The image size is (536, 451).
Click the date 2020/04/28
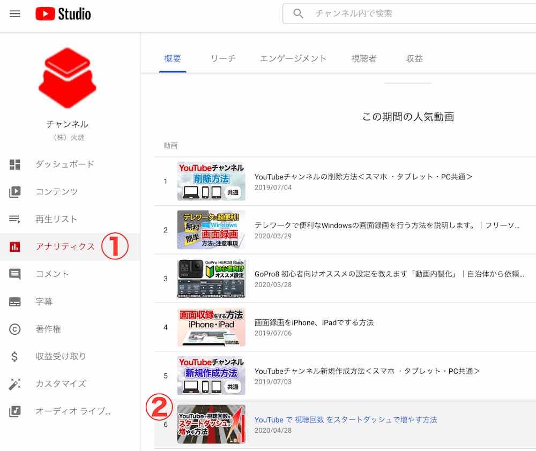[273, 430]
